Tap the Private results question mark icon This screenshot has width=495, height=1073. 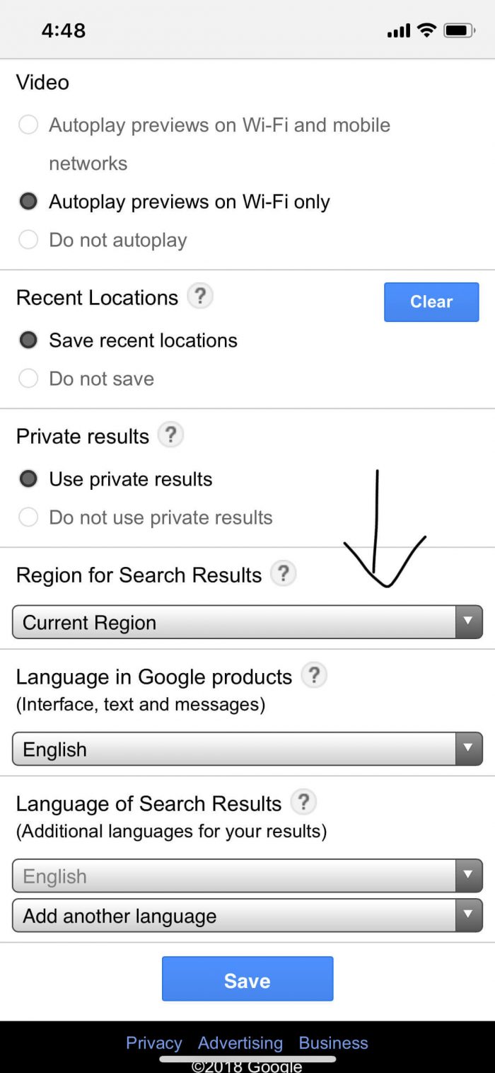tap(170, 435)
